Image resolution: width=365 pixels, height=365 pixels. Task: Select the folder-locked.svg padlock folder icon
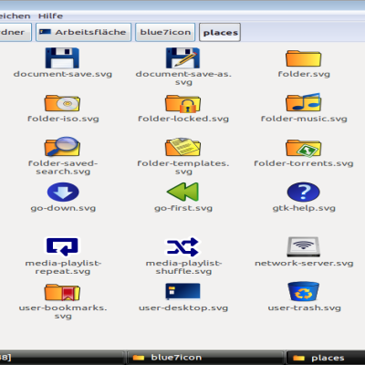[182, 103]
